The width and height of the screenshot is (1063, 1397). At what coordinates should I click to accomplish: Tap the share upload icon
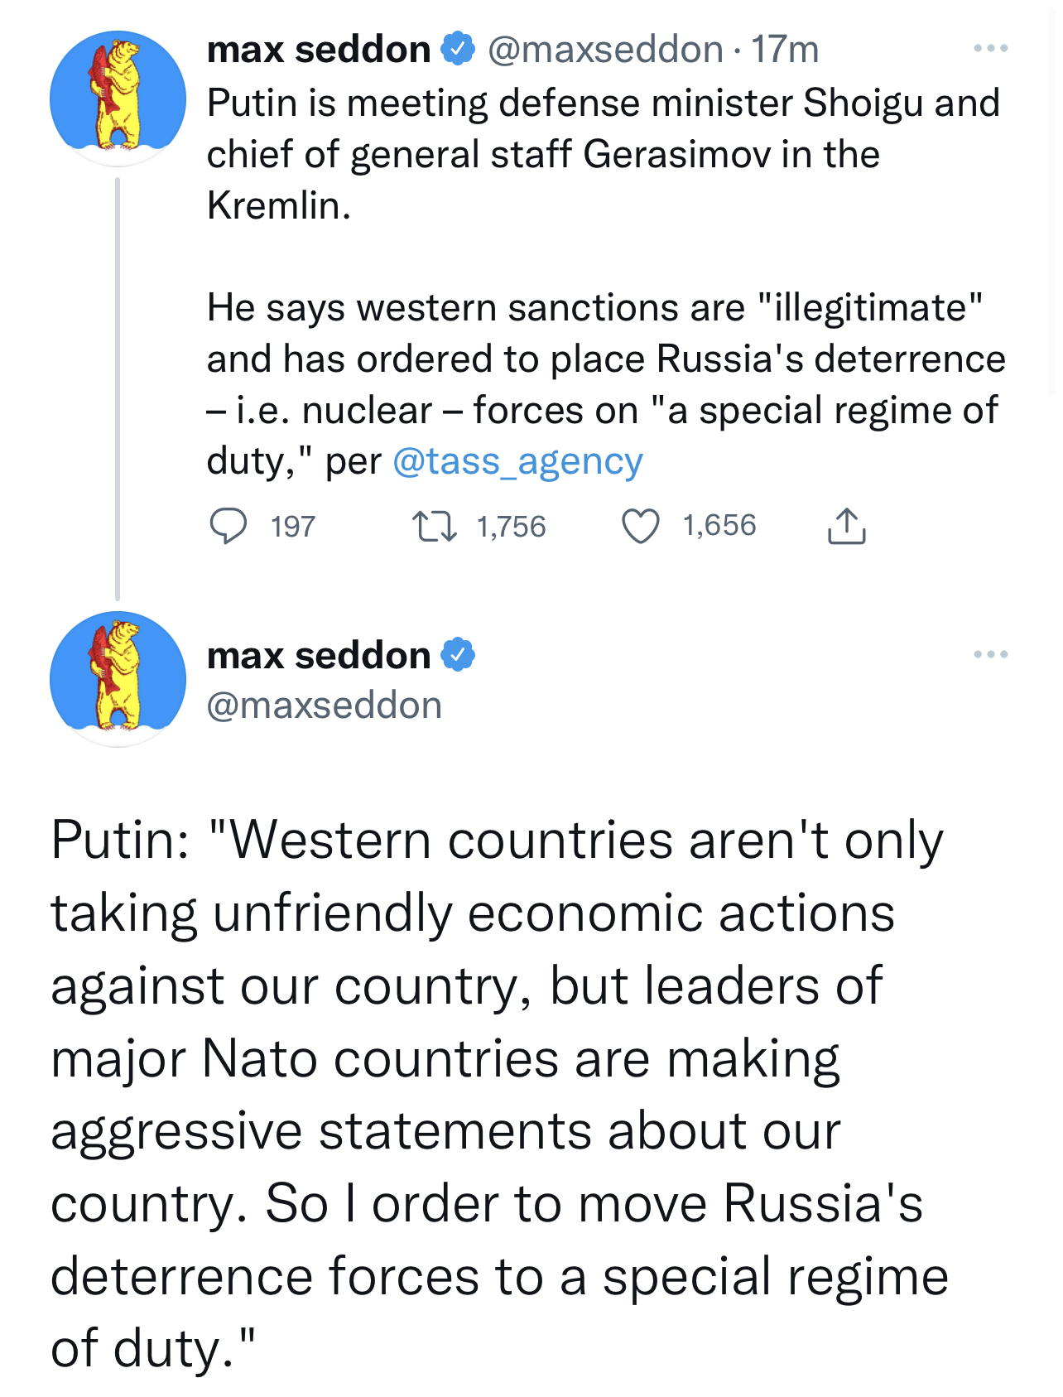846,526
